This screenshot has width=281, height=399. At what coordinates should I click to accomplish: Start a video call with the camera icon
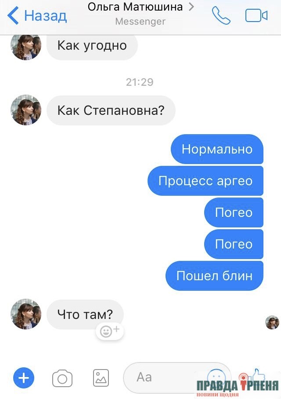tap(256, 15)
